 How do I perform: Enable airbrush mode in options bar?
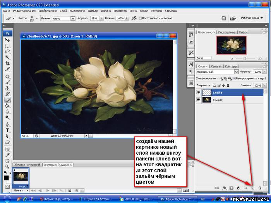tap(134, 18)
